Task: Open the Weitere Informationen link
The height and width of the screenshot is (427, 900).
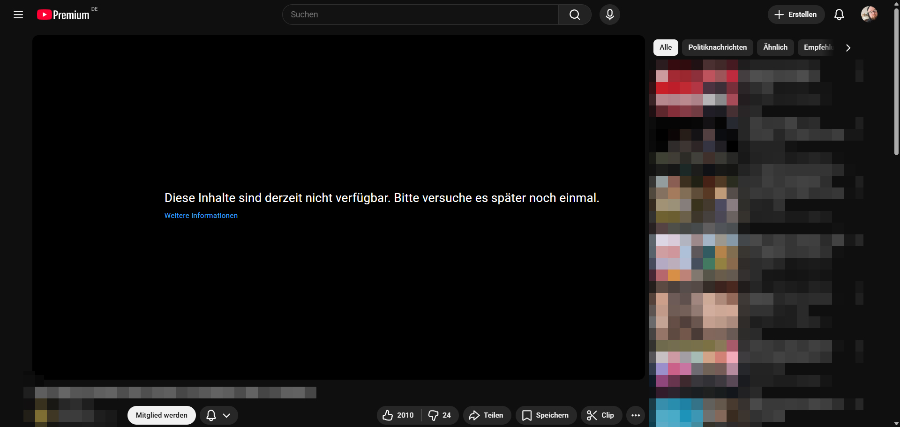Action: tap(201, 216)
